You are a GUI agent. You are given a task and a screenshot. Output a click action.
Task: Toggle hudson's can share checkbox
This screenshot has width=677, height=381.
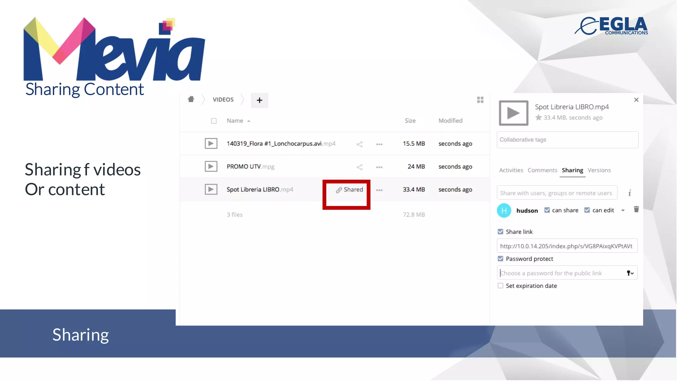[x=547, y=210]
